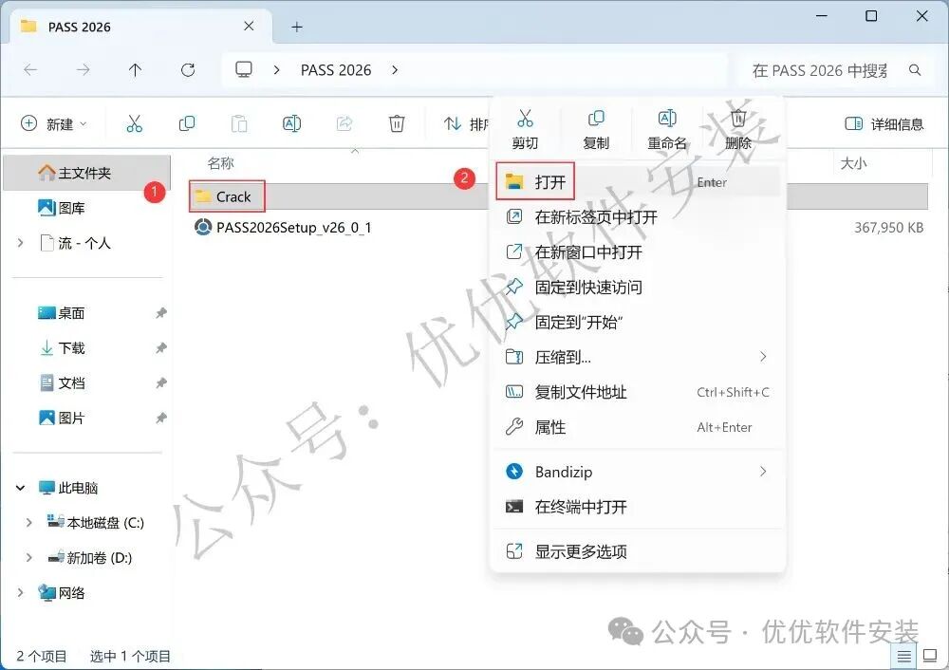Viewport: 949px width, 670px height.
Task: Choose 属性 in the context menu
Action: [x=638, y=427]
